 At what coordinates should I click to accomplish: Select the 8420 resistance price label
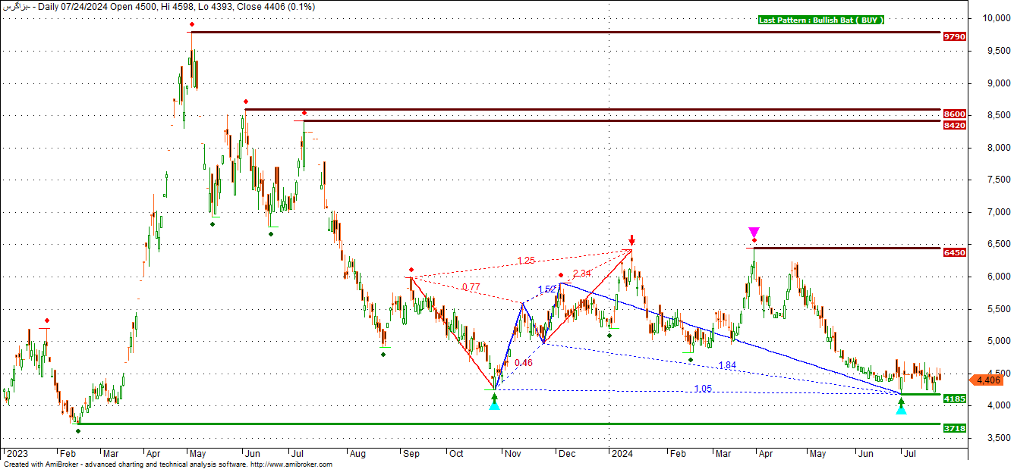pyautogui.click(x=954, y=125)
